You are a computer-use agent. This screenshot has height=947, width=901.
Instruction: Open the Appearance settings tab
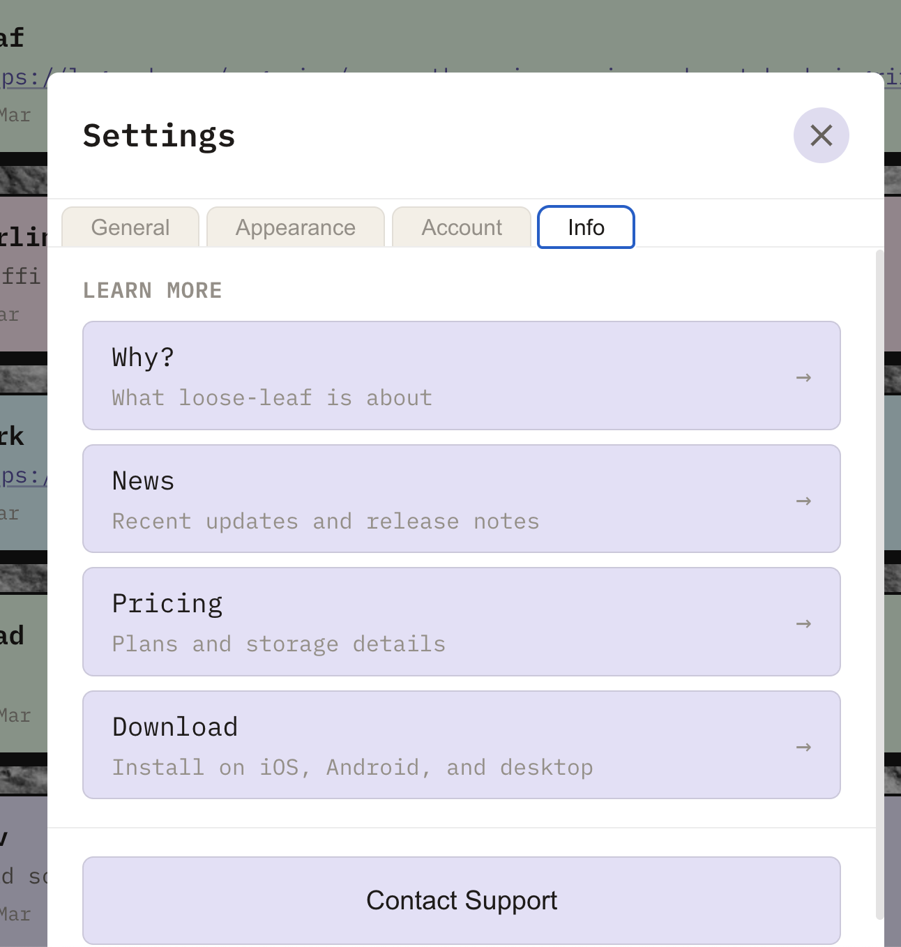point(295,227)
